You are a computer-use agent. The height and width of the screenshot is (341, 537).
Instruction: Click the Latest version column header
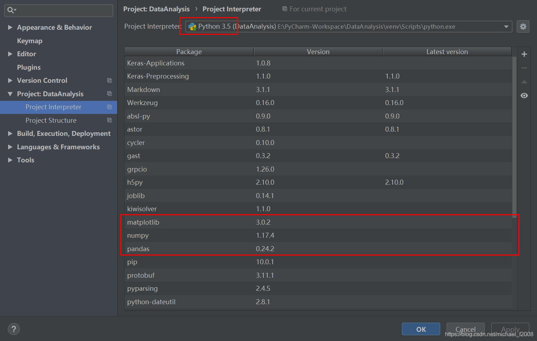447,52
